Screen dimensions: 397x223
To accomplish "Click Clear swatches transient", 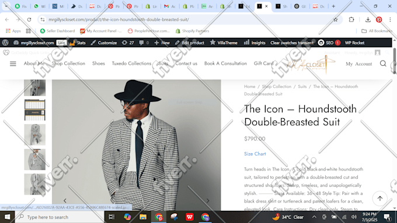I will 292,43.
